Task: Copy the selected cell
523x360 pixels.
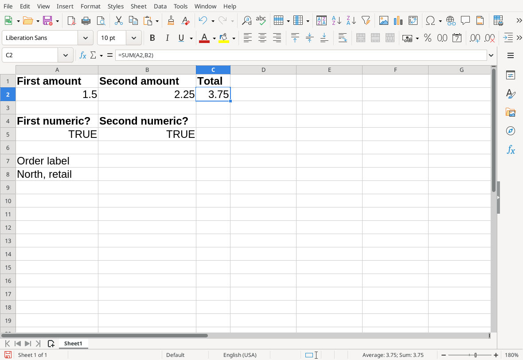Action: [133, 21]
